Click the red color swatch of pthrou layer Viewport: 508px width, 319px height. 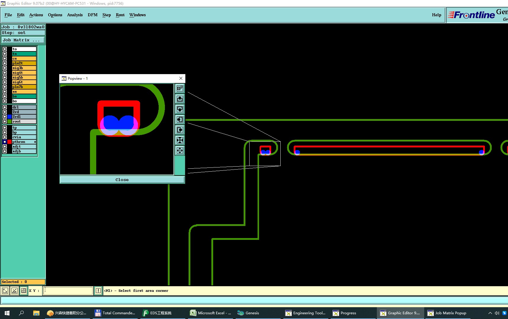tap(9, 142)
